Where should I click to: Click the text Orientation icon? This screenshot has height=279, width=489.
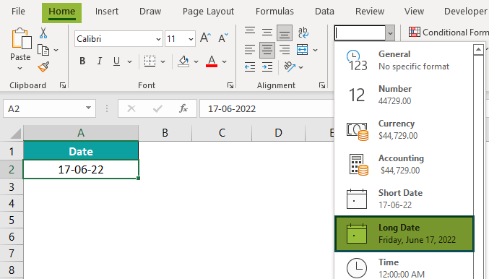(x=290, y=66)
